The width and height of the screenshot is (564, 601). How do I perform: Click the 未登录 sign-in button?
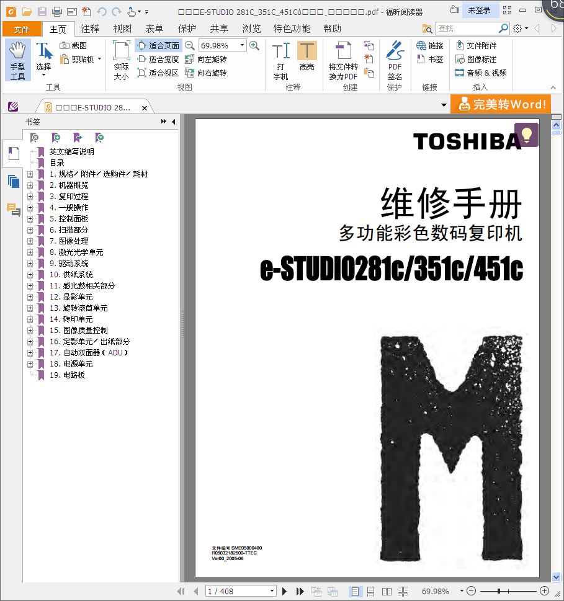tap(479, 11)
